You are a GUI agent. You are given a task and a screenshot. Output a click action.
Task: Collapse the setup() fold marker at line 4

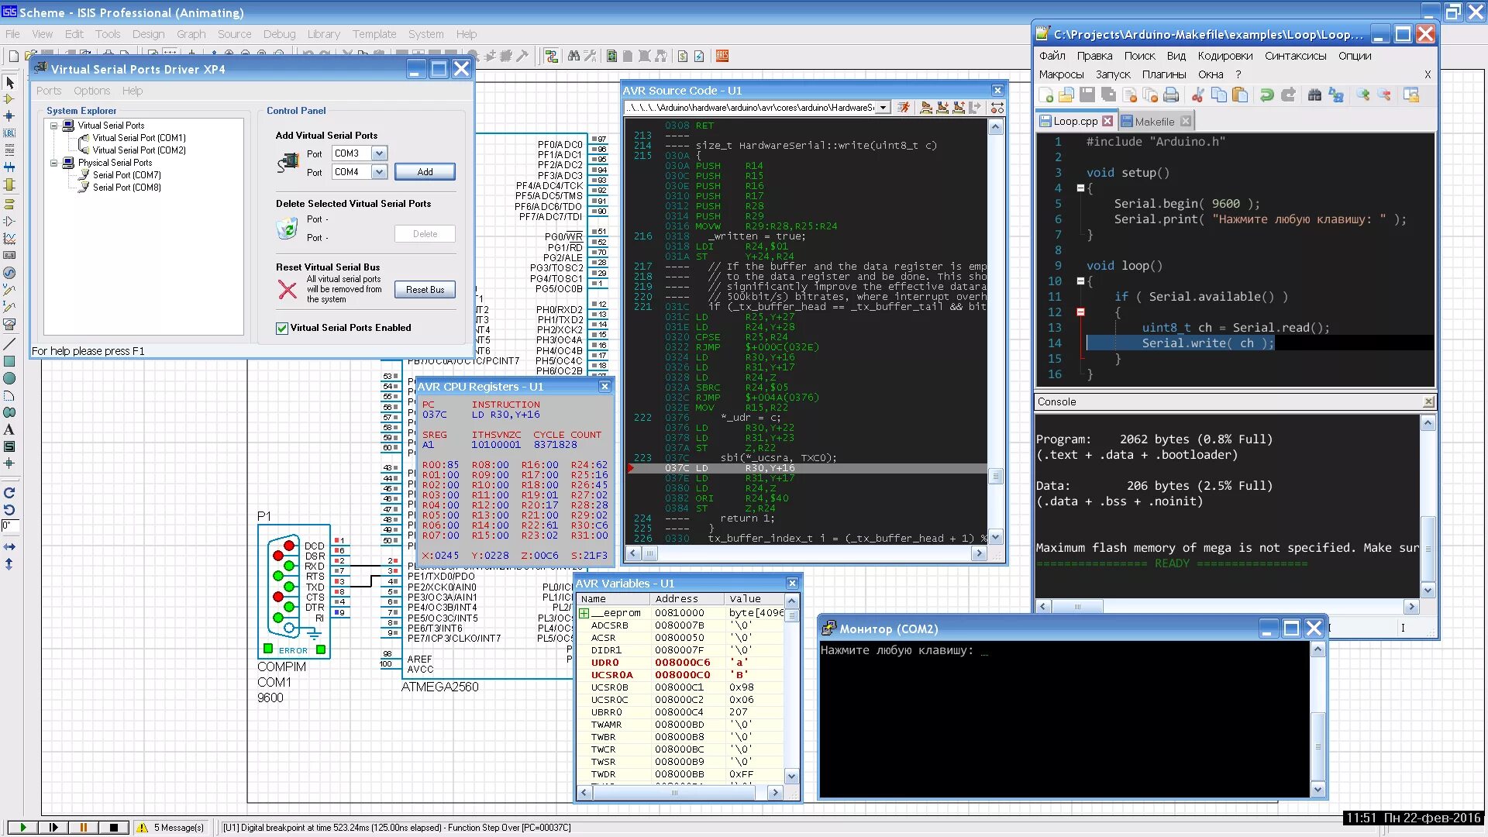1080,188
